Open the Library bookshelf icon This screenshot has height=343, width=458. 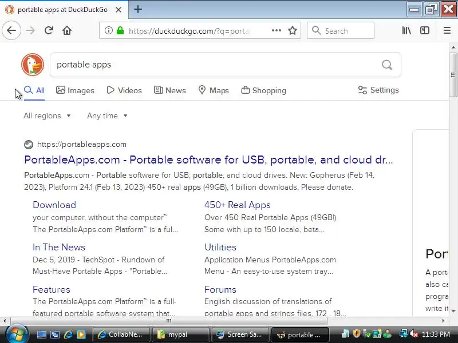click(x=406, y=30)
